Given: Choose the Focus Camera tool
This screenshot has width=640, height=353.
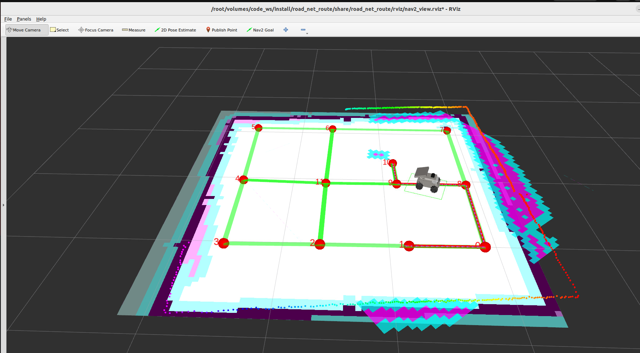Looking at the screenshot, I should 96,30.
